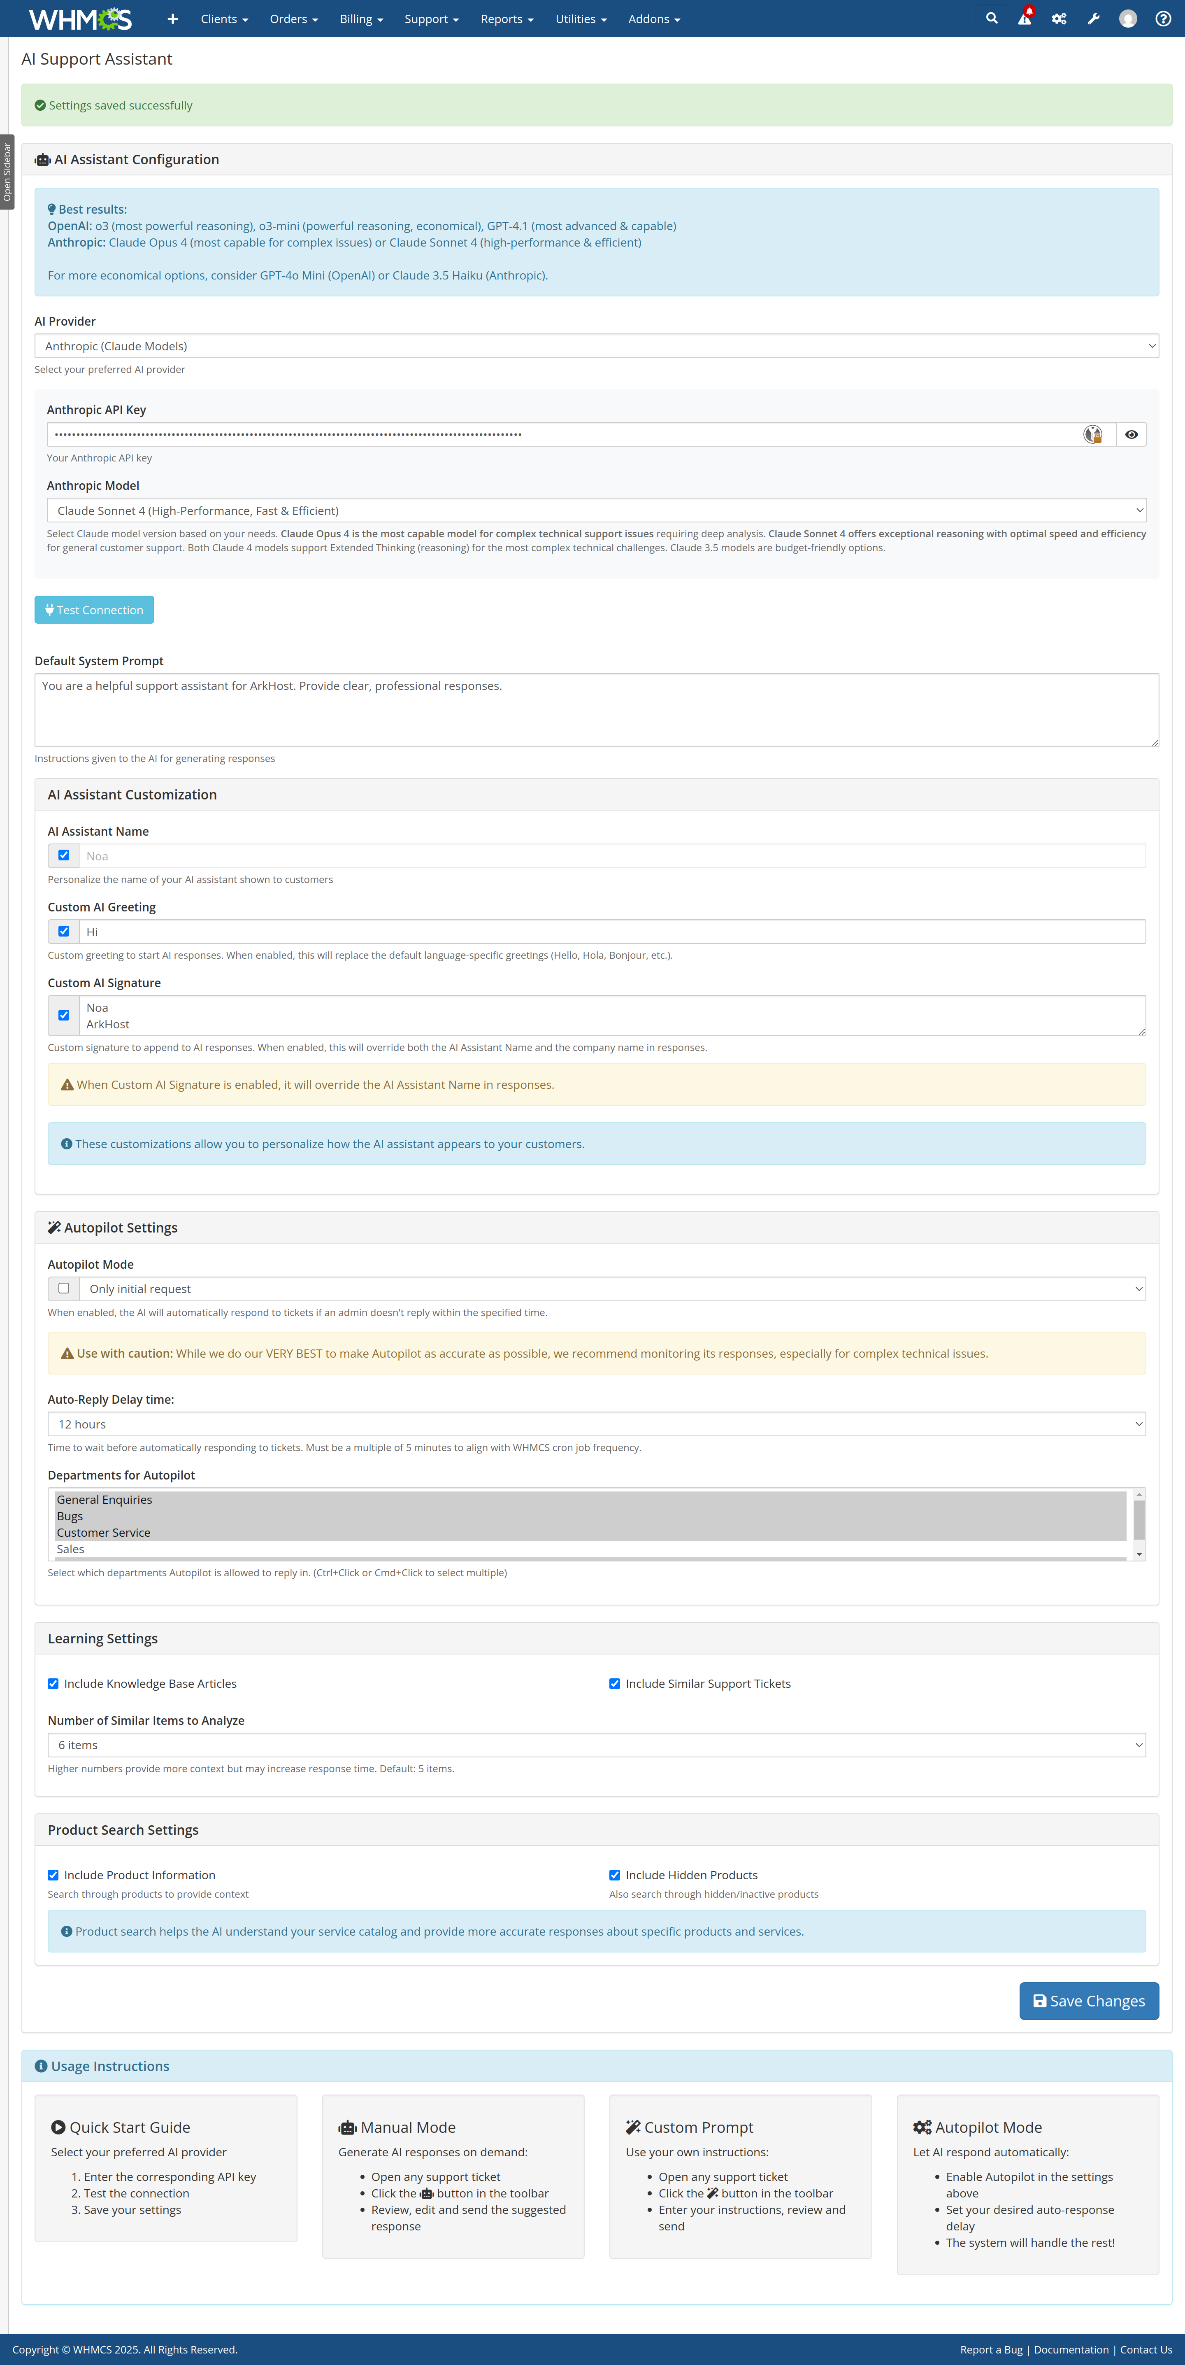This screenshot has width=1185, height=2365.
Task: Click the WHMCS logo
Action: (x=81, y=19)
